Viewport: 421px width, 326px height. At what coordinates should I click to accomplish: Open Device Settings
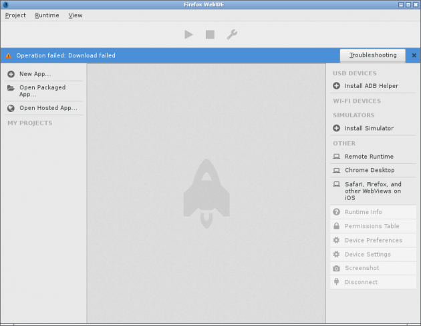coord(373,255)
